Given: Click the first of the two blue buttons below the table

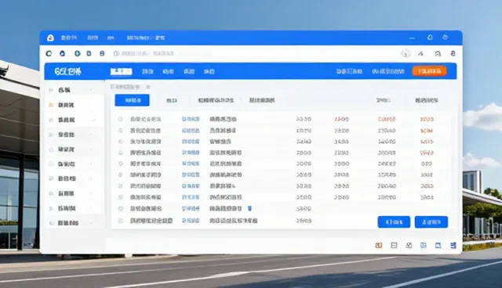Looking at the screenshot, I should click(x=394, y=222).
